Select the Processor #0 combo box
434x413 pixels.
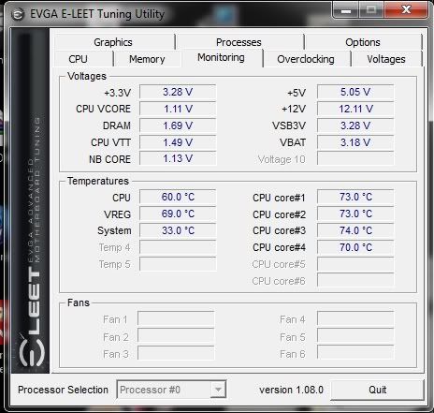click(x=171, y=390)
